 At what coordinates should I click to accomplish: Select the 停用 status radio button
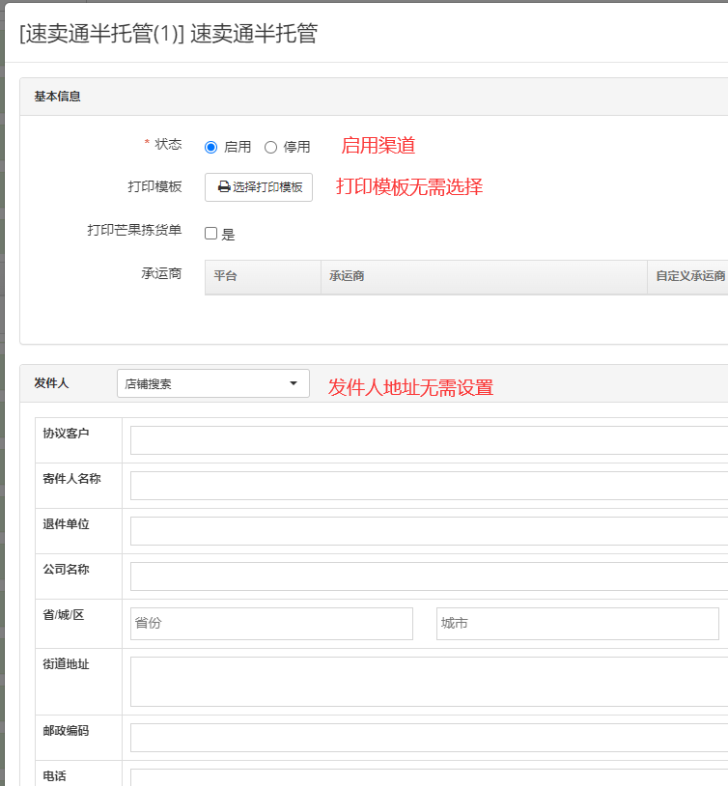coord(270,148)
